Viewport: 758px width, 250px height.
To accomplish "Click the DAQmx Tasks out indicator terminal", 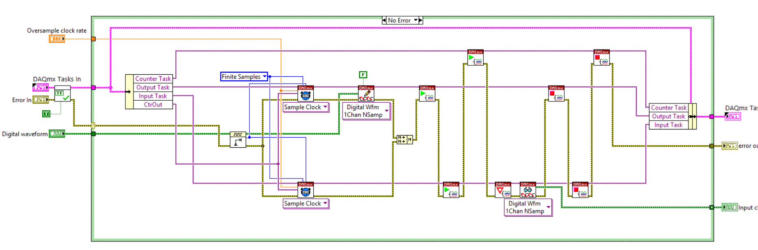I will tap(732, 116).
